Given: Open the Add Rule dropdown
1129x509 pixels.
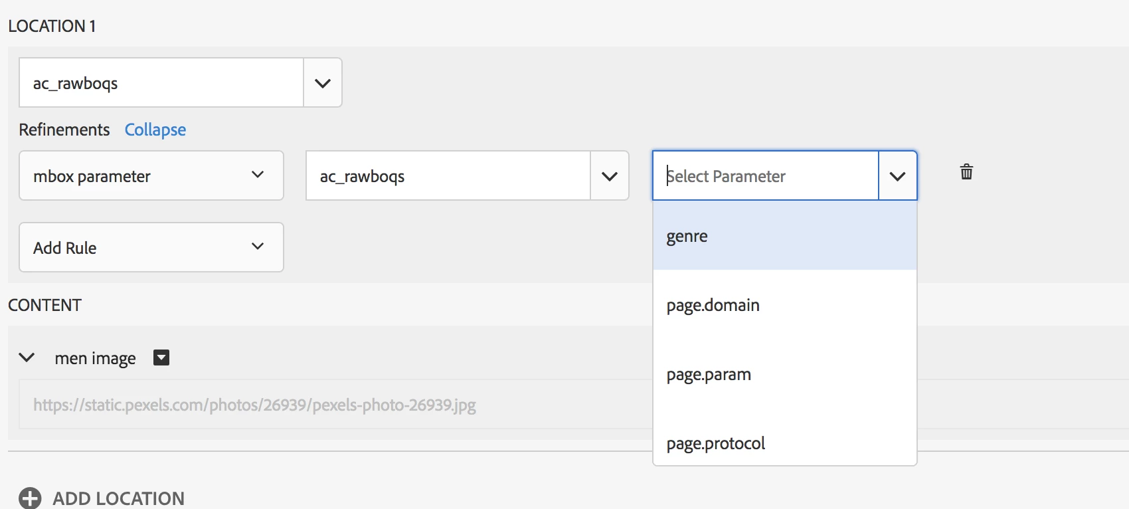Looking at the screenshot, I should pyautogui.click(x=151, y=247).
